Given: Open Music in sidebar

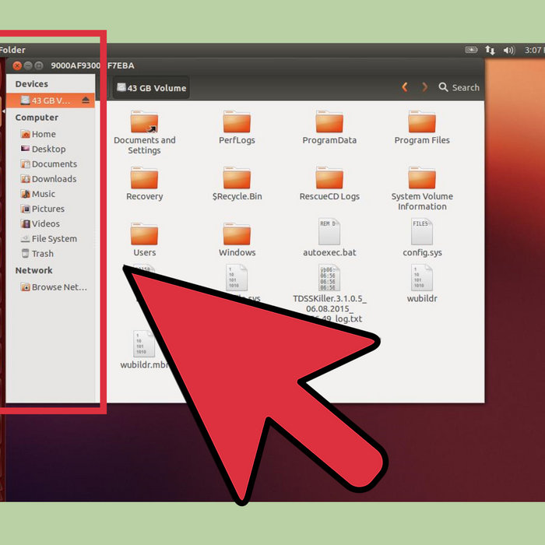Looking at the screenshot, I should [x=38, y=194].
